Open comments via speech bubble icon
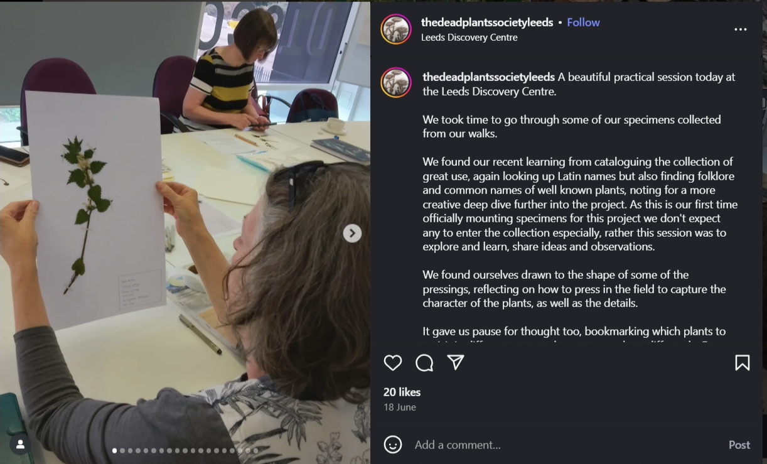 tap(424, 362)
